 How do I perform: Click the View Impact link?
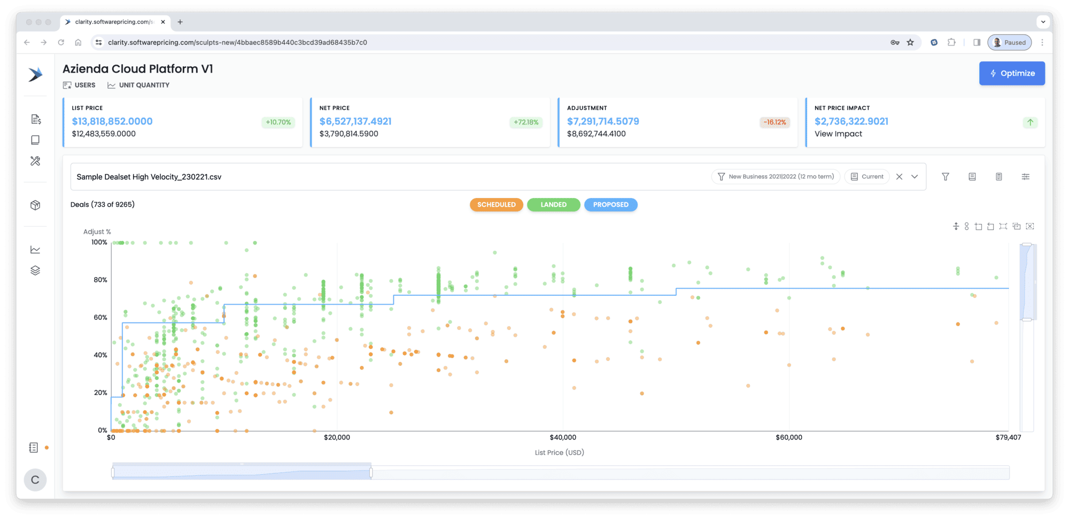[838, 134]
